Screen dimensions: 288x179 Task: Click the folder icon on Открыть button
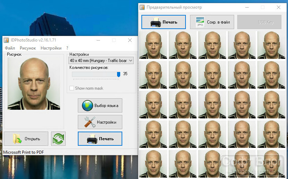point(17,139)
